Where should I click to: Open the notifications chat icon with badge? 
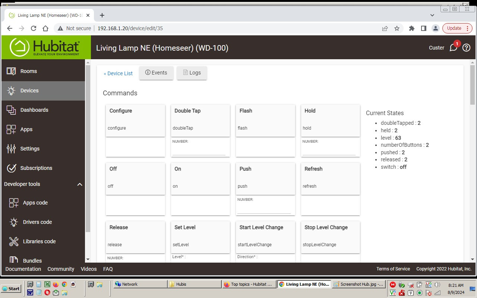point(454,47)
